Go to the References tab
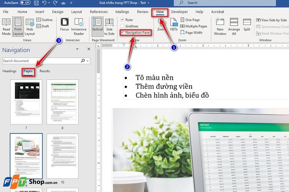This screenshot has height=192, width=289. point(99,12)
